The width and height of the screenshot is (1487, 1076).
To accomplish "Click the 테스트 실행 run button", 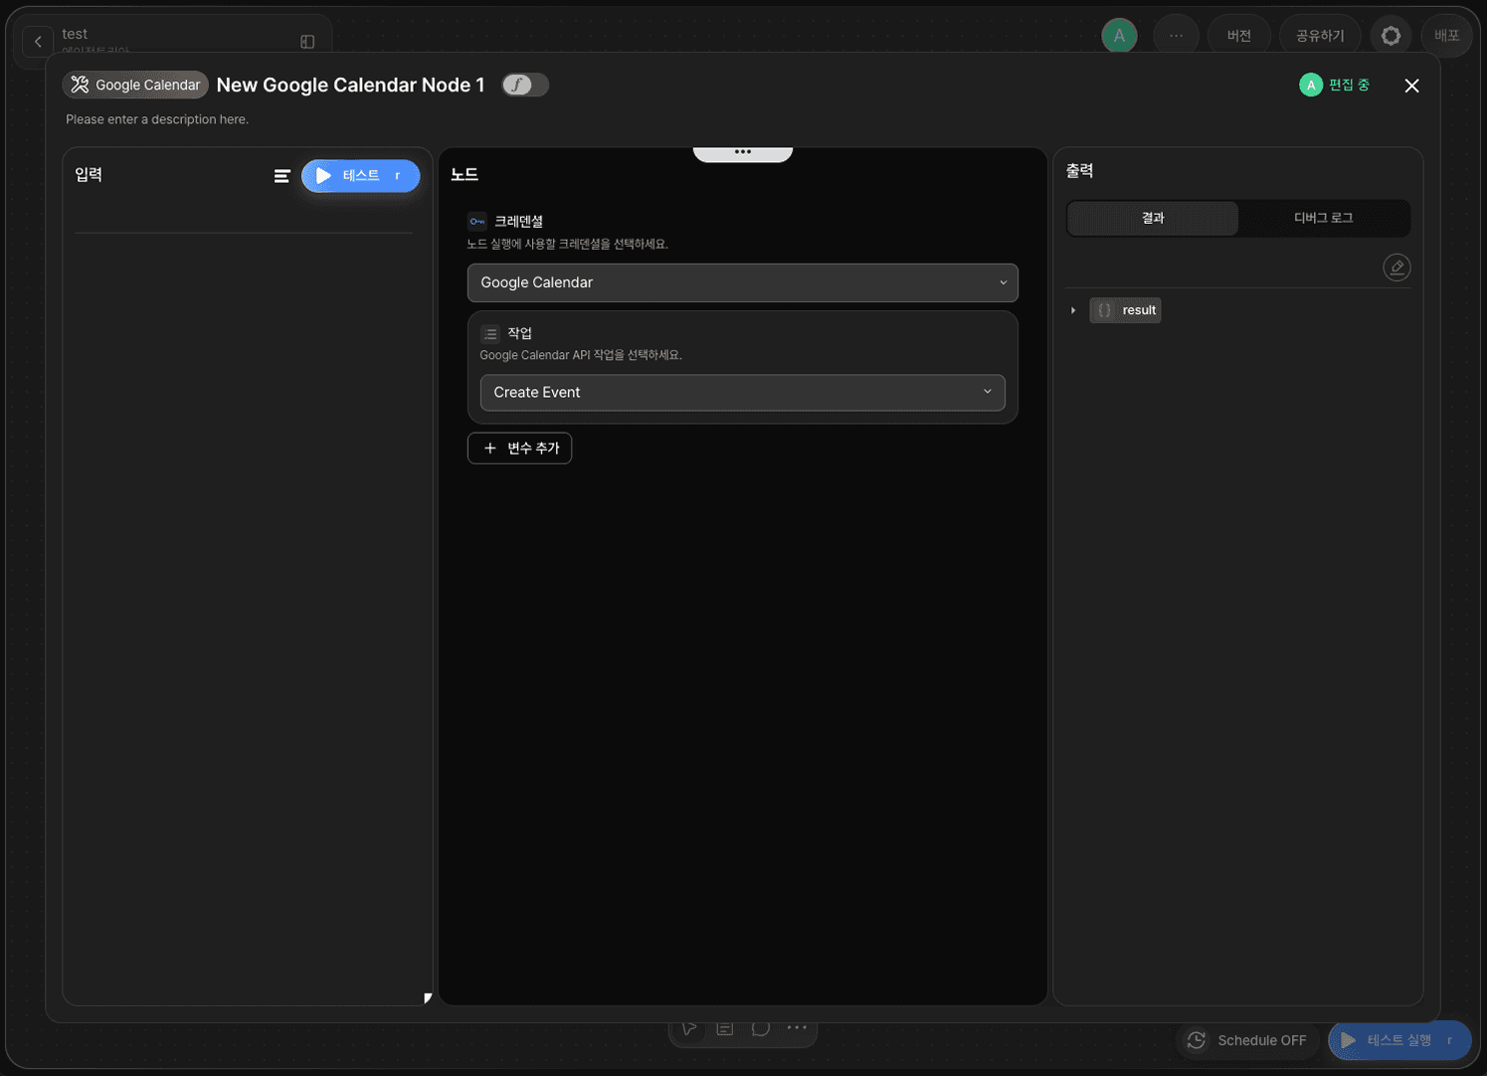I will pyautogui.click(x=1398, y=1040).
